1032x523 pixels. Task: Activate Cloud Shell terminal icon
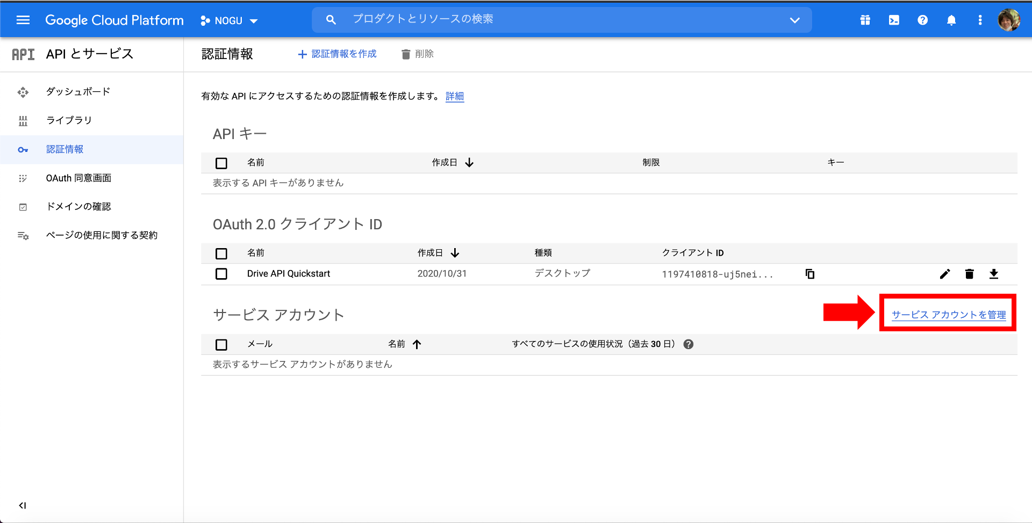point(894,20)
